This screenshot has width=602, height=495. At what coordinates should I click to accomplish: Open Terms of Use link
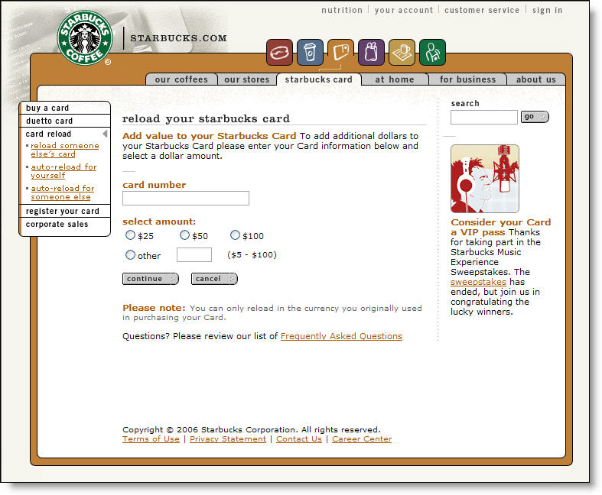[x=151, y=439]
